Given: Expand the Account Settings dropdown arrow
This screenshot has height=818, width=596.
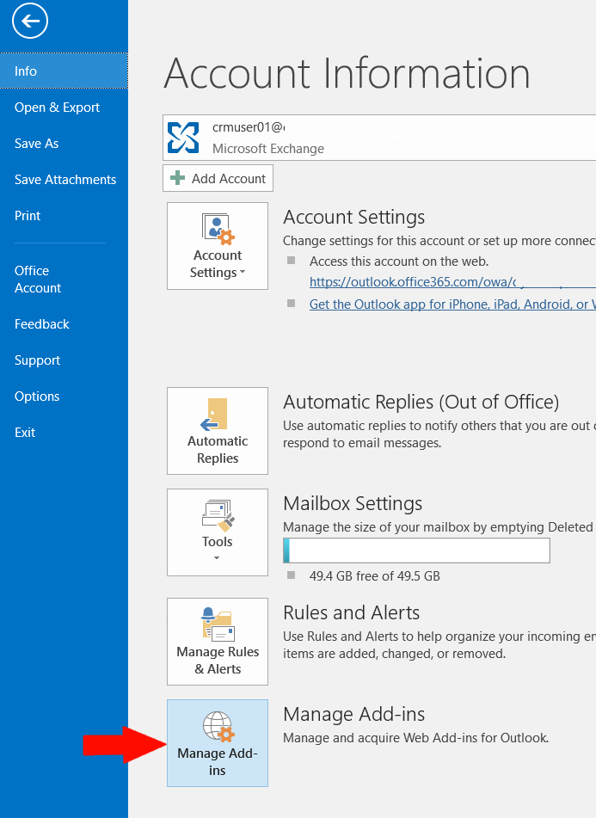Looking at the screenshot, I should click(243, 274).
